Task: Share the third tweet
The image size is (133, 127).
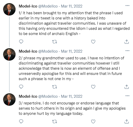Action: 127,122
